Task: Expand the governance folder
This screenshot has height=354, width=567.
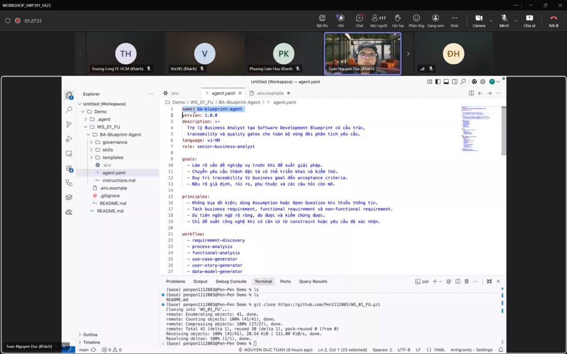Action: 91,142
